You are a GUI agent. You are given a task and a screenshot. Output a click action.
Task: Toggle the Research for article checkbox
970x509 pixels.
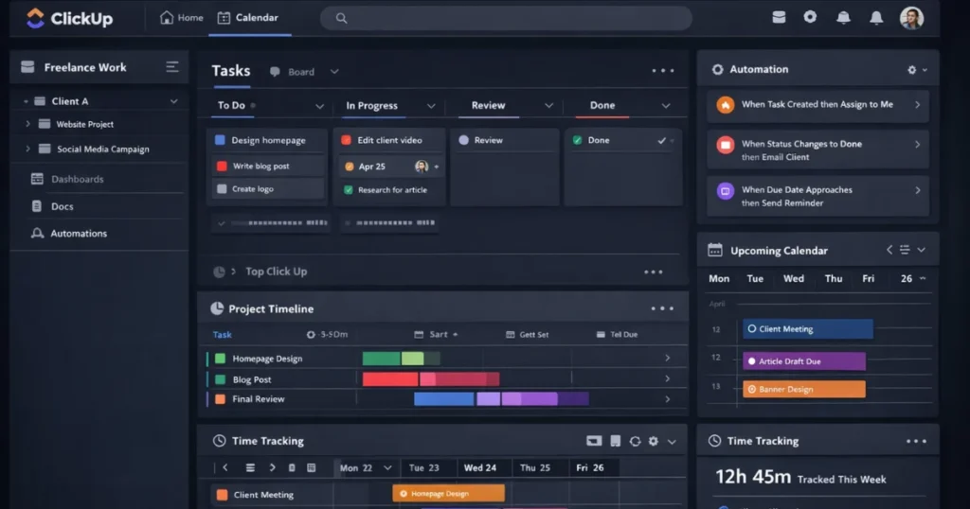tap(349, 190)
